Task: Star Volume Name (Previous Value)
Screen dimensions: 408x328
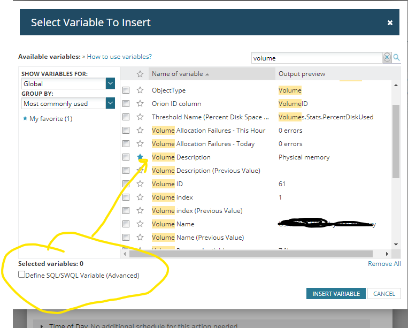Action: click(x=140, y=238)
